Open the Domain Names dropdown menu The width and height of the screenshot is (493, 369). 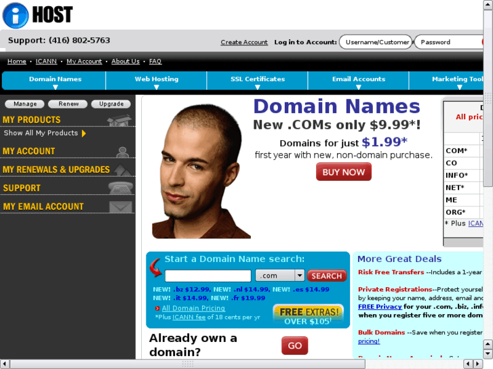point(56,81)
